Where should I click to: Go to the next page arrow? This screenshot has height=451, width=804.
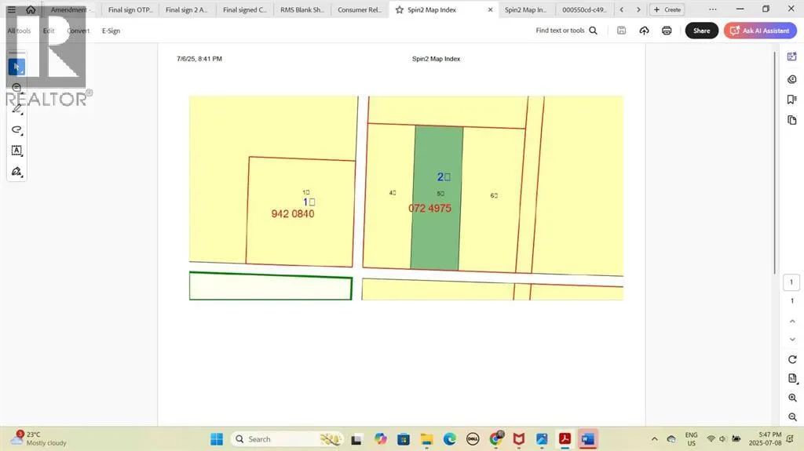[x=792, y=339]
